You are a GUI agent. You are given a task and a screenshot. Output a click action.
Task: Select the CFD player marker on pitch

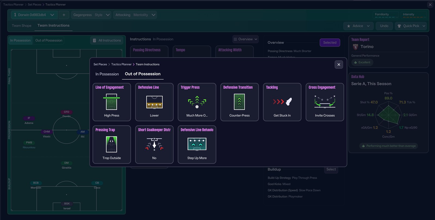(66, 112)
